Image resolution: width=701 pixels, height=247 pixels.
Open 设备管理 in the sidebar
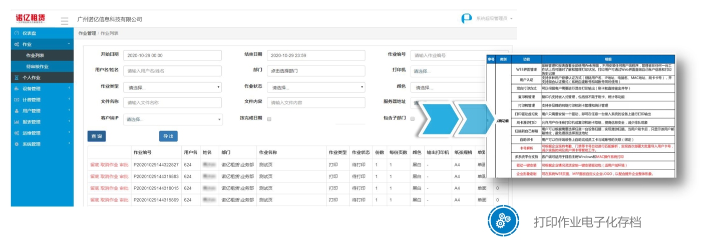click(31, 88)
